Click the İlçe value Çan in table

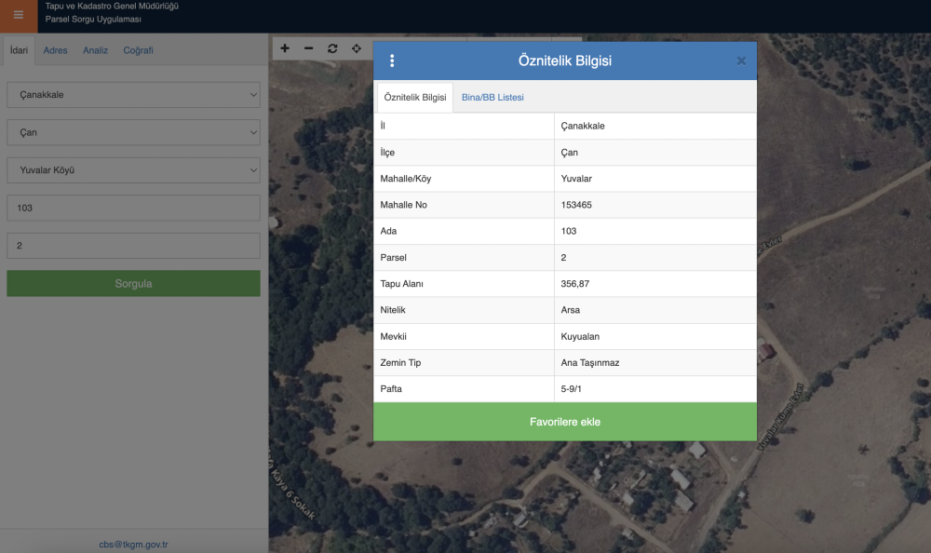click(x=570, y=153)
